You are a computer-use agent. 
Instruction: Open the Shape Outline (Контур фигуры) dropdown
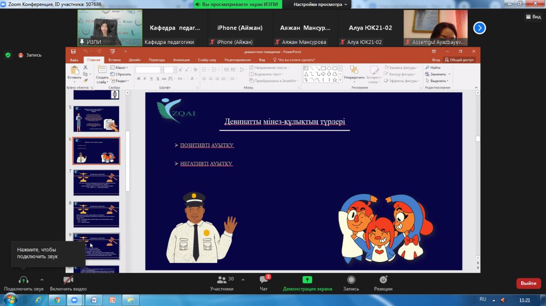tap(402, 74)
